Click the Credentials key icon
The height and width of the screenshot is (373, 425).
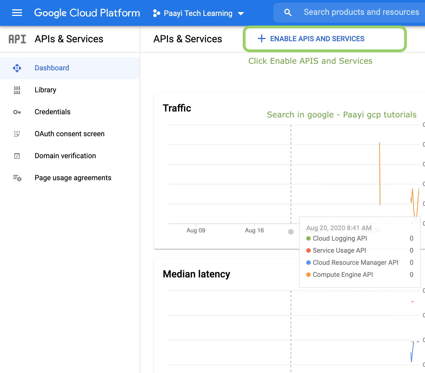(17, 112)
